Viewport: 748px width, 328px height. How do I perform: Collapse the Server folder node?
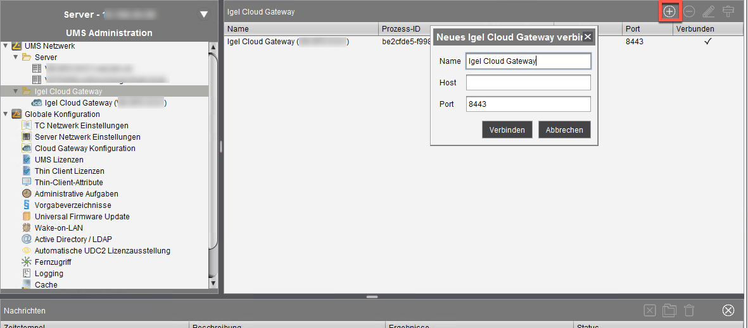click(x=16, y=57)
